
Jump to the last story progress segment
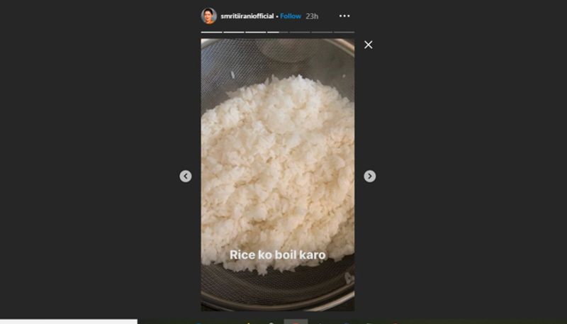[344, 32]
